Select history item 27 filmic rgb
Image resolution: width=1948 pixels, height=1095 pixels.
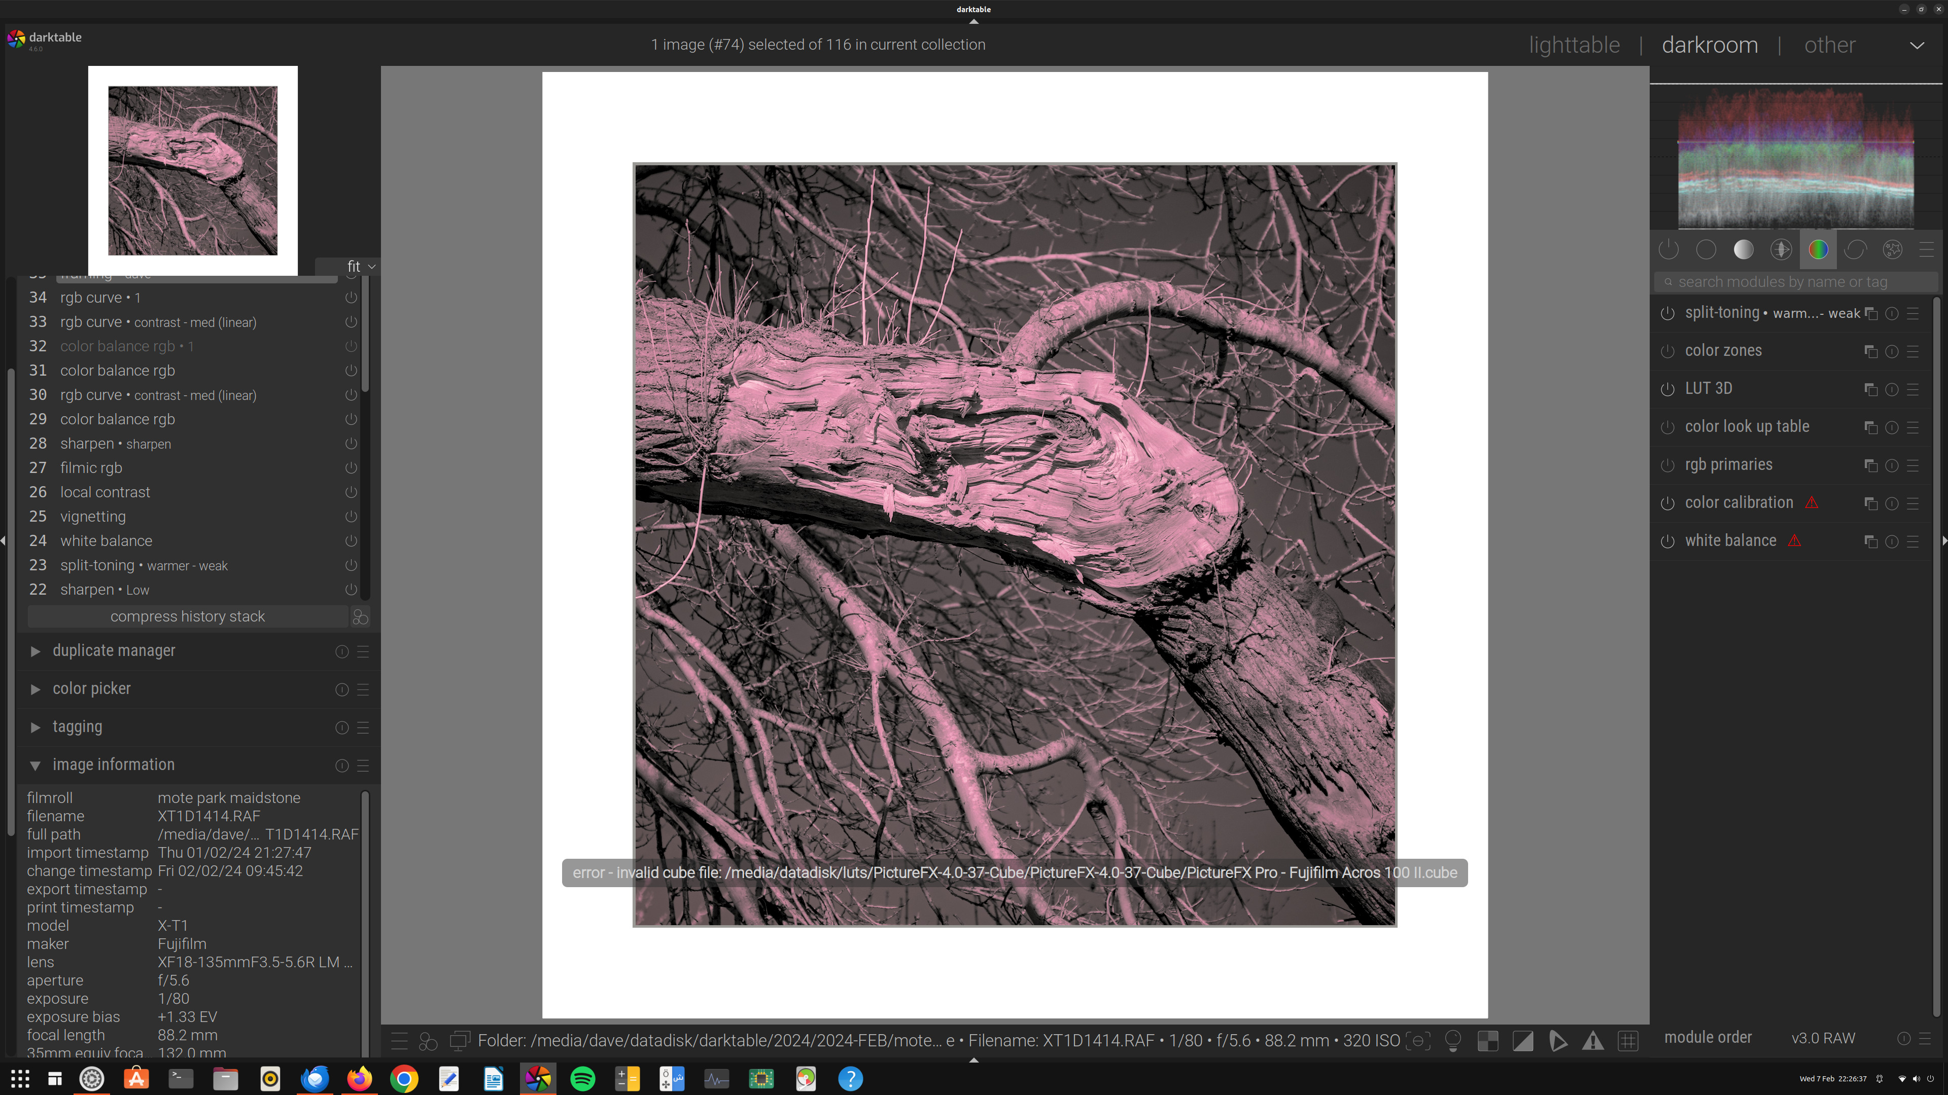(91, 468)
